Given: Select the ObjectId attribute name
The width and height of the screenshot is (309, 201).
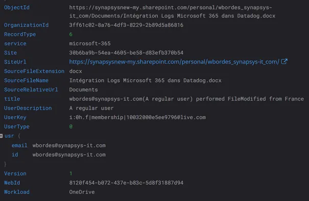Looking at the screenshot, I should [x=17, y=8].
